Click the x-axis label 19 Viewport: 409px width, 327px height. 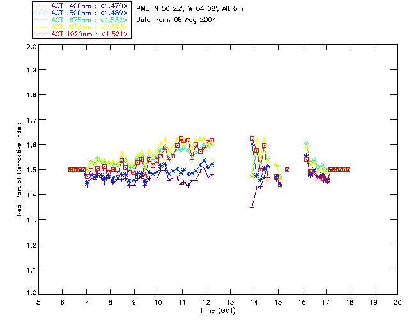click(374, 302)
